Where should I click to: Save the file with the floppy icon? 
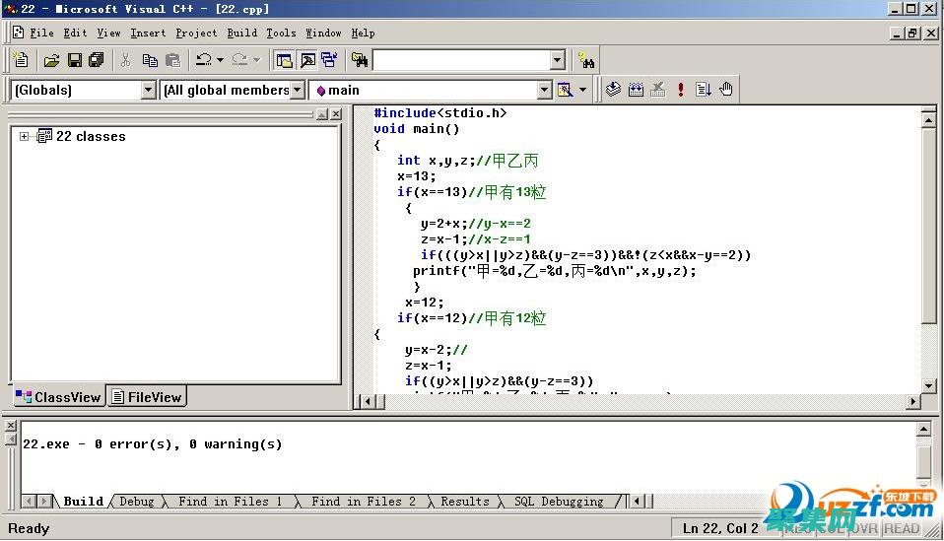[74, 60]
